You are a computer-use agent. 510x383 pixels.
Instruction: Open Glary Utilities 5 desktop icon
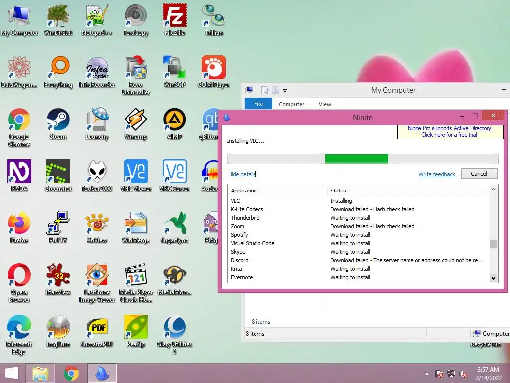[175, 335]
